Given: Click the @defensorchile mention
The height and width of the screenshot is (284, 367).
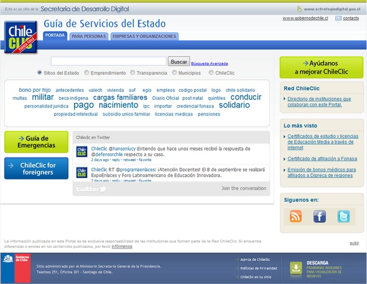Looking at the screenshot, I should pos(107,154).
